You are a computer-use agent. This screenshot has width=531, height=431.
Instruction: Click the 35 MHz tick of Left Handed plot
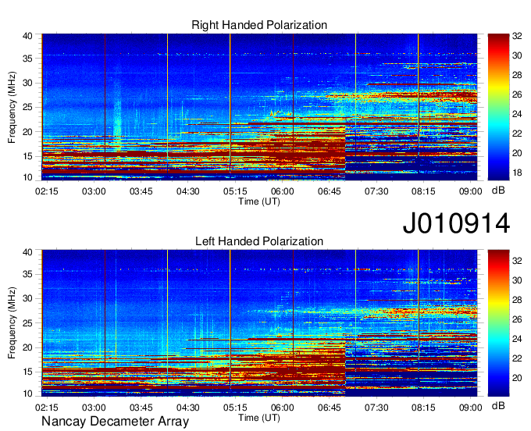coord(27,274)
